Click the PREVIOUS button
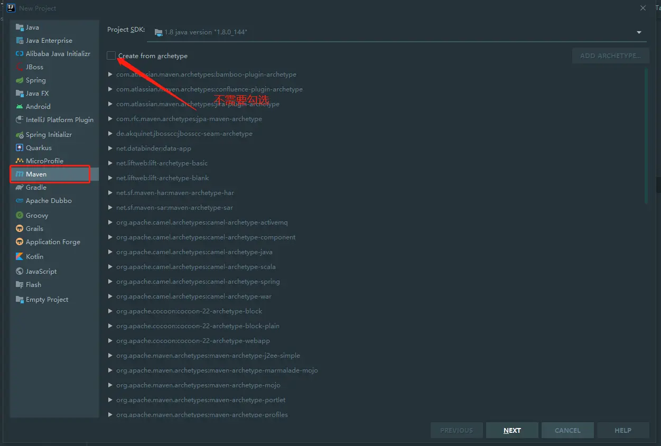This screenshot has height=446, width=661. click(457, 430)
